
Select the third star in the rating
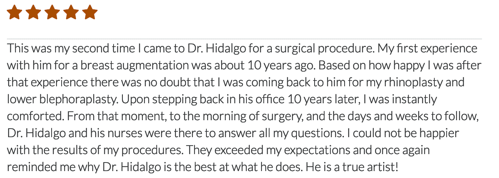(x=52, y=12)
